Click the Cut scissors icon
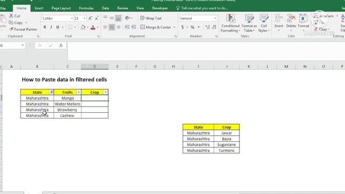This screenshot has height=194, width=345. 11,16
